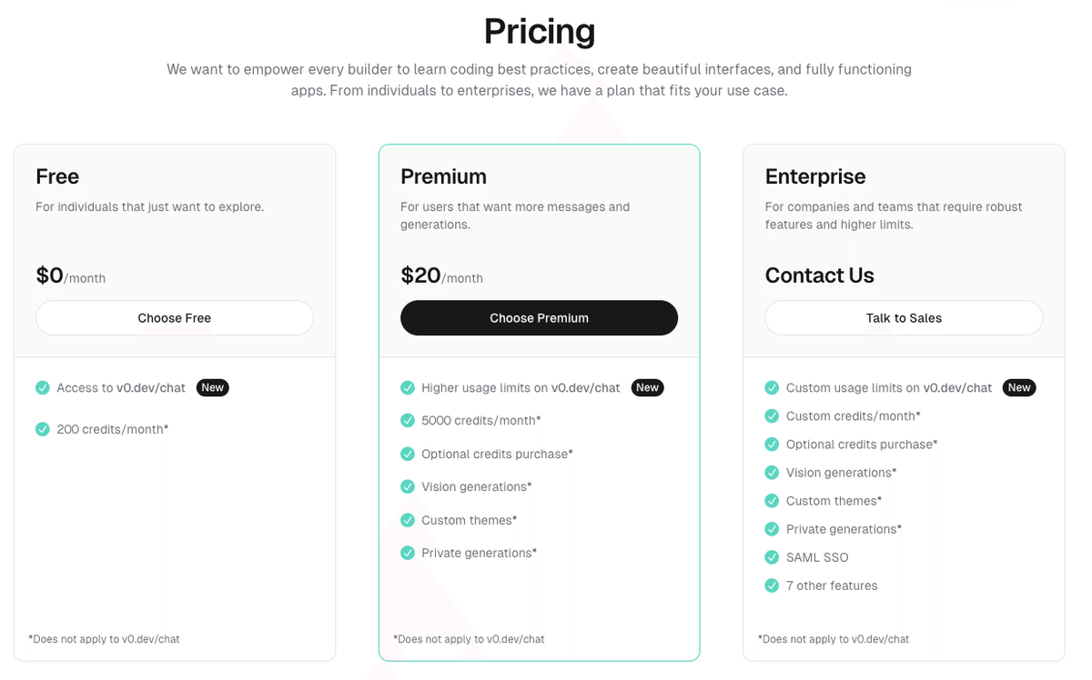Open v0.dev/chat link in Free plan

[151, 388]
